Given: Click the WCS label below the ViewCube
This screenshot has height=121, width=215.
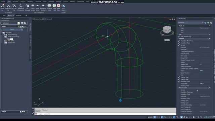Looking at the screenshot, I should tap(167, 40).
